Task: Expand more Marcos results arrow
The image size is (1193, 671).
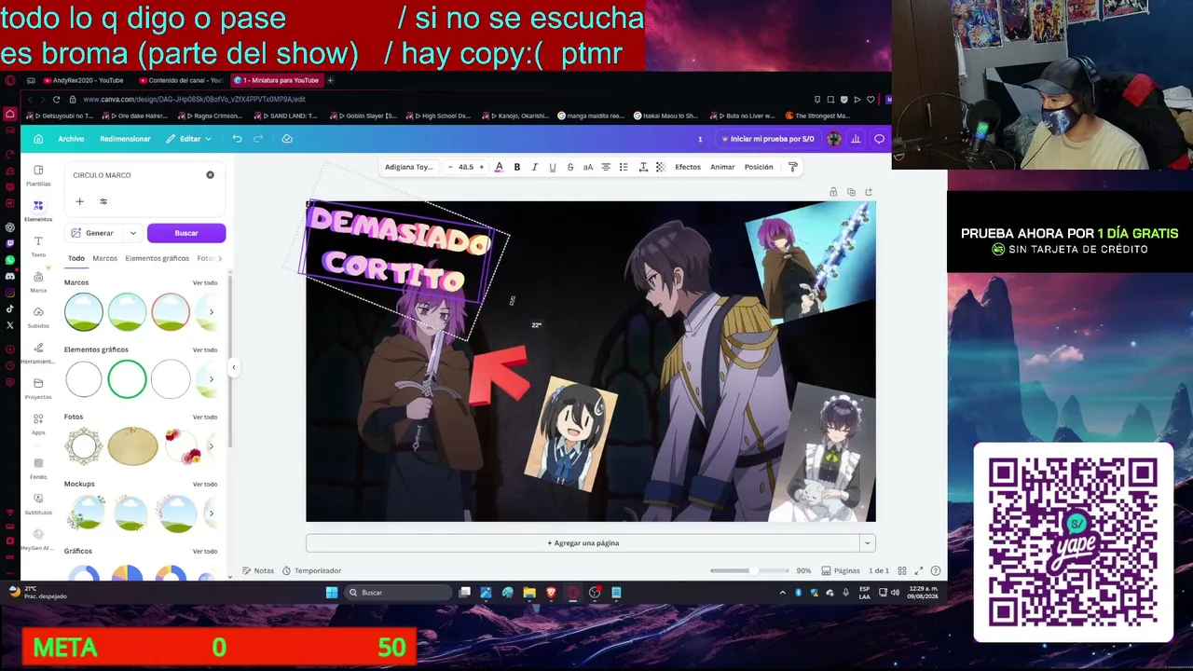Action: (x=212, y=312)
